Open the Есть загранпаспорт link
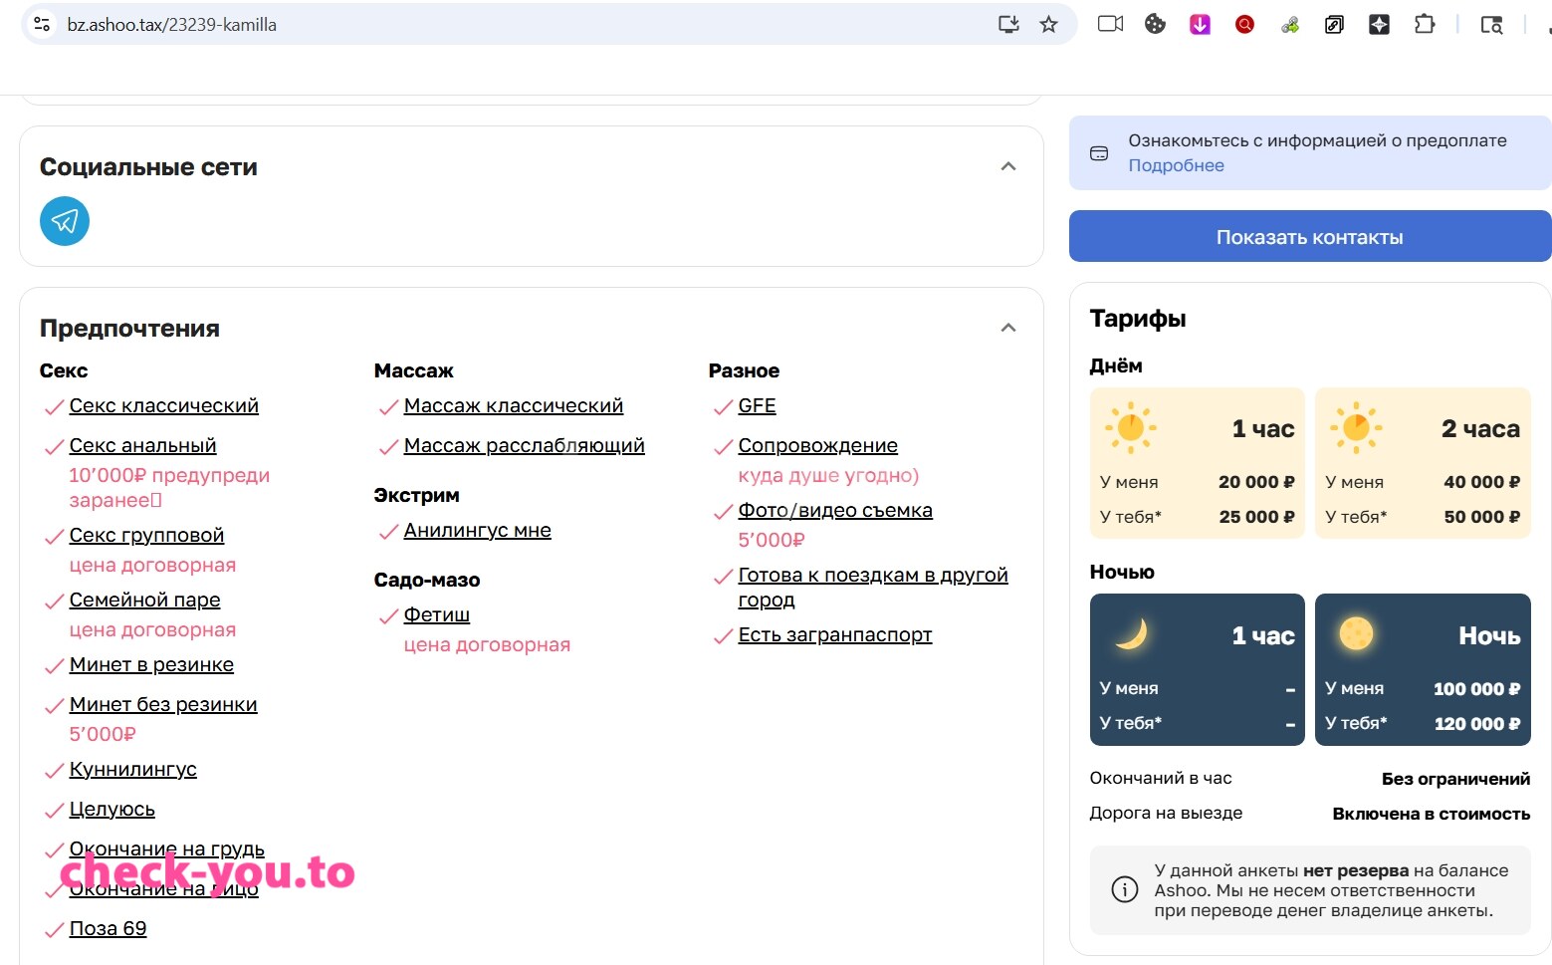 [x=835, y=634]
